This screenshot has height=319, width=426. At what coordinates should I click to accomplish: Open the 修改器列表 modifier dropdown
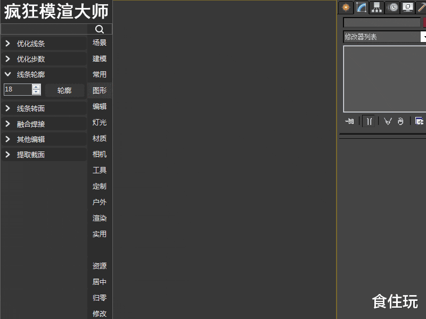(423, 37)
